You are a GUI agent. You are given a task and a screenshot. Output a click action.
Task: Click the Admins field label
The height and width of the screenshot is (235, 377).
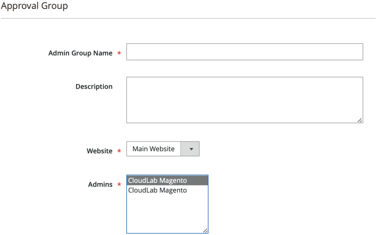click(100, 184)
